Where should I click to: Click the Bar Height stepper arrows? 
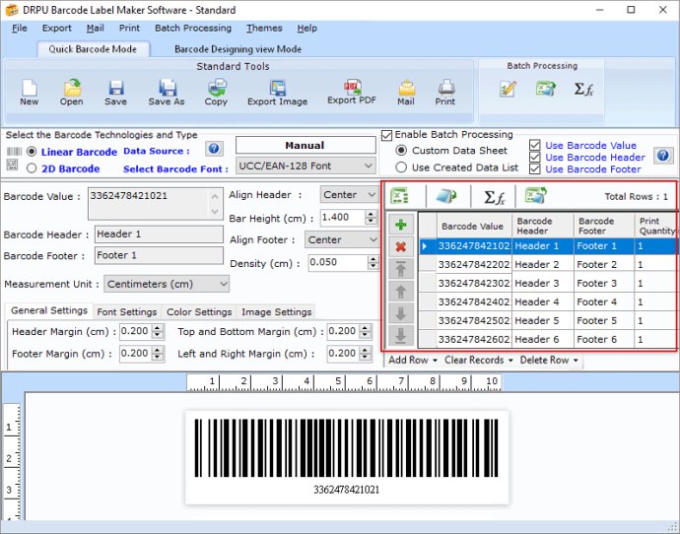(371, 218)
